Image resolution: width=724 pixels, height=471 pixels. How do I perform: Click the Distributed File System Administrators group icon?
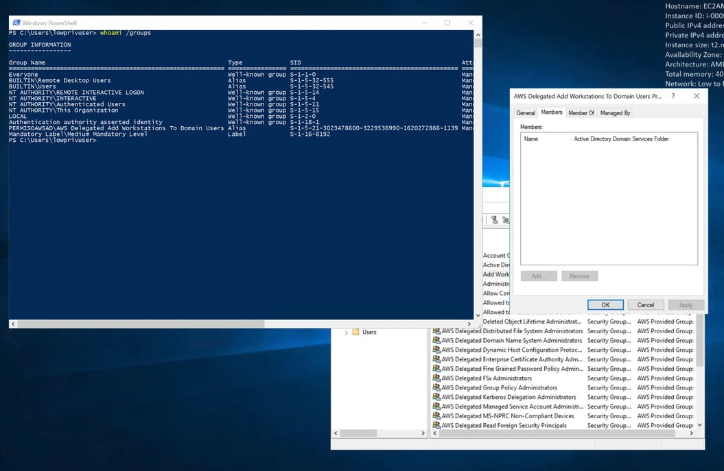[436, 331]
